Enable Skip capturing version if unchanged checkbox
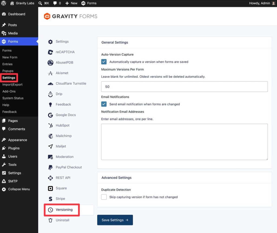This screenshot has height=233, width=277. tap(104, 197)
